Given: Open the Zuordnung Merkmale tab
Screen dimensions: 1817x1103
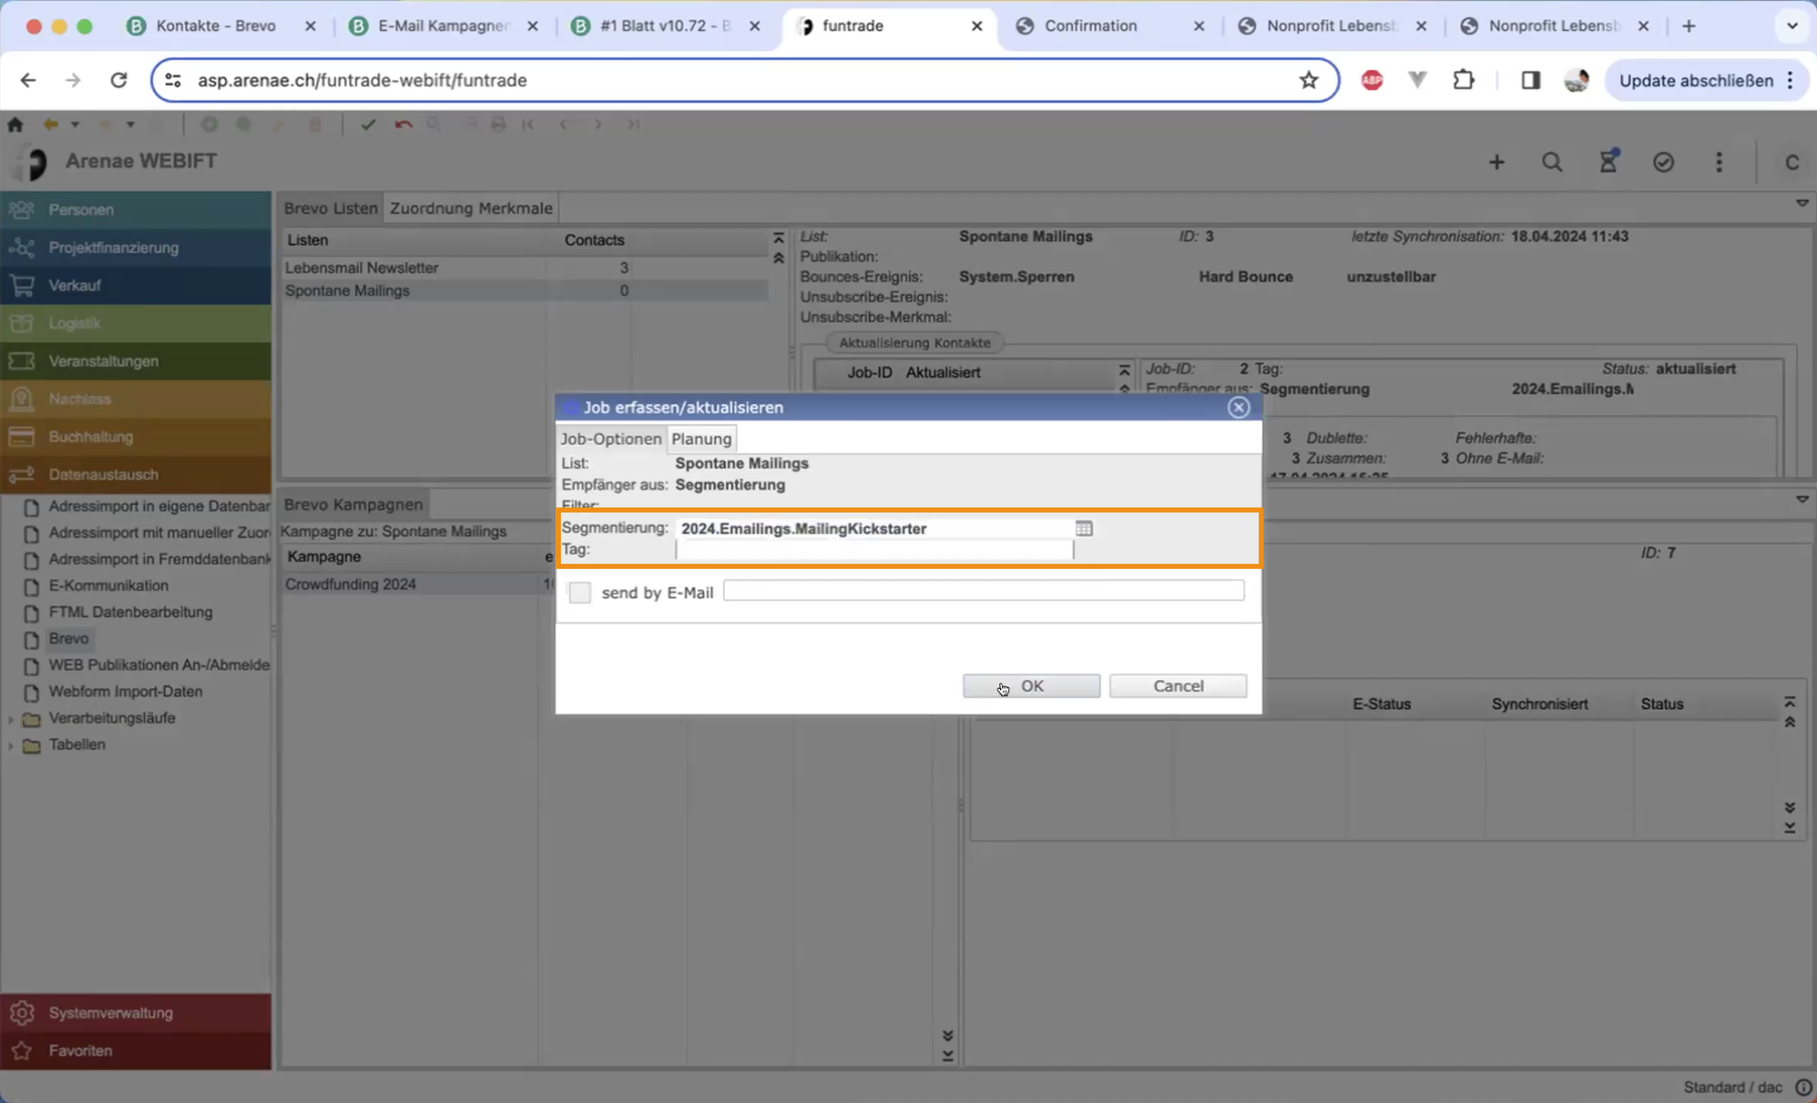Looking at the screenshot, I should [x=470, y=208].
